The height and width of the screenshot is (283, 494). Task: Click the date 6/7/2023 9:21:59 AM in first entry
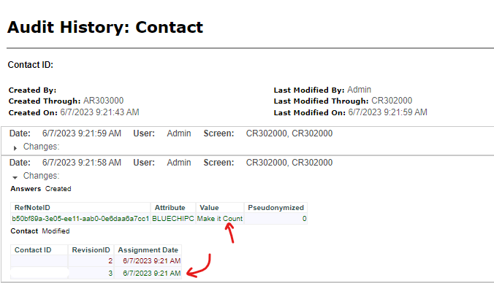tap(82, 133)
